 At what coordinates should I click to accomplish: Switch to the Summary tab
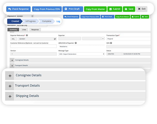click(13, 30)
